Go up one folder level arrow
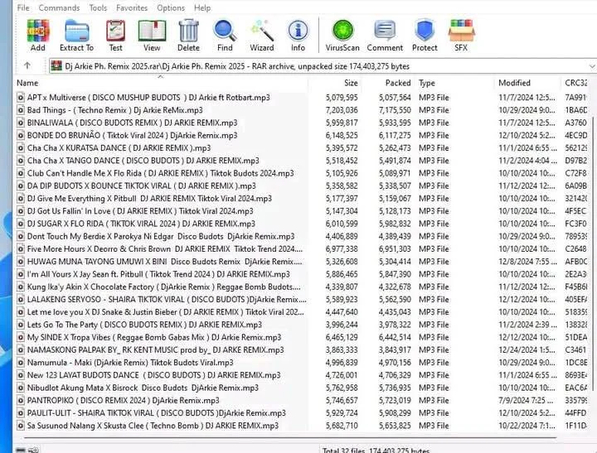Screen dimensions: 597x453 (27, 65)
